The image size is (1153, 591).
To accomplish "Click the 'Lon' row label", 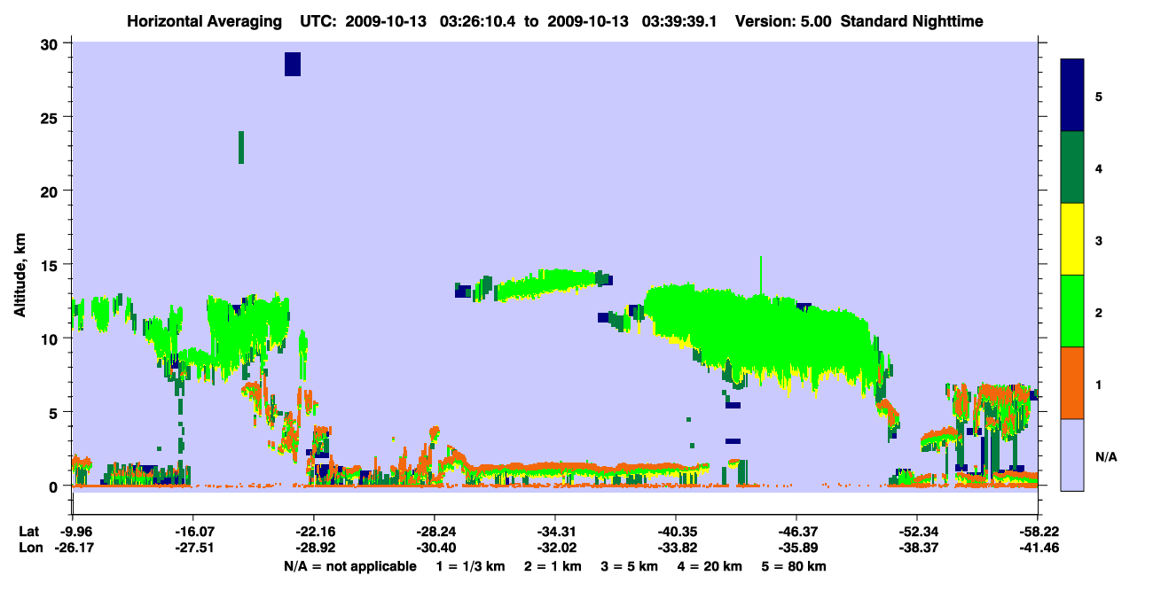I will tap(30, 548).
